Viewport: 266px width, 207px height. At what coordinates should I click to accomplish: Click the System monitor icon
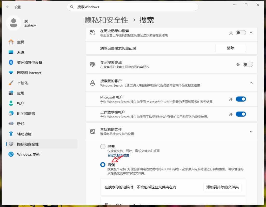(x=11, y=52)
